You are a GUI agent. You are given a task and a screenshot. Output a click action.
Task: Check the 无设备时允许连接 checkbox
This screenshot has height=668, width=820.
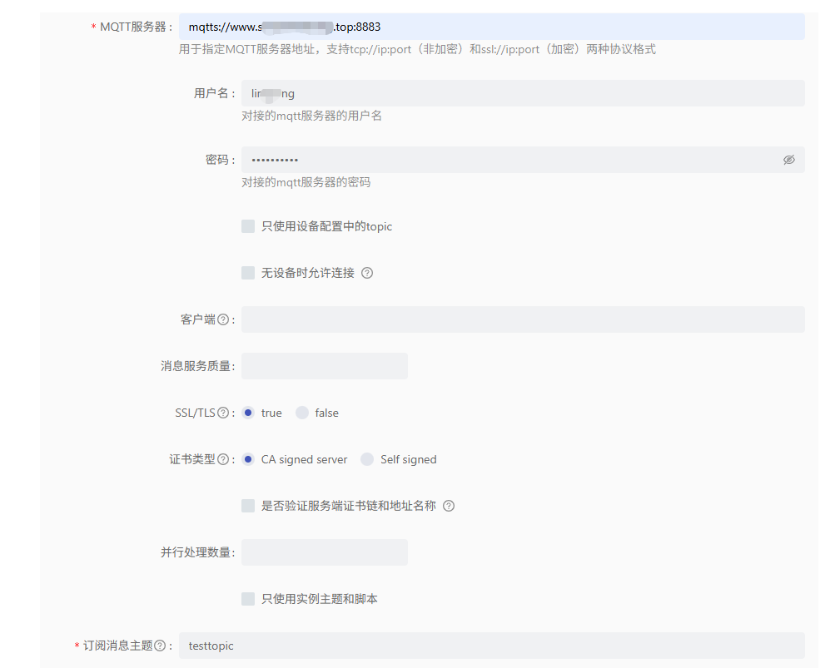coord(248,273)
